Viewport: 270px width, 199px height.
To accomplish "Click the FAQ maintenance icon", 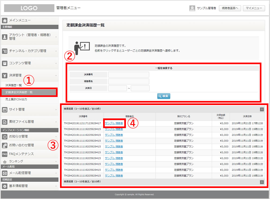I will pyautogui.click(x=5, y=154).
